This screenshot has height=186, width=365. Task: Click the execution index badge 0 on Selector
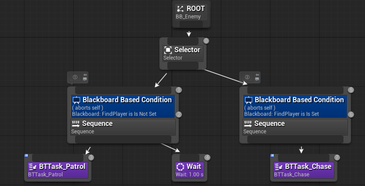(x=206, y=41)
